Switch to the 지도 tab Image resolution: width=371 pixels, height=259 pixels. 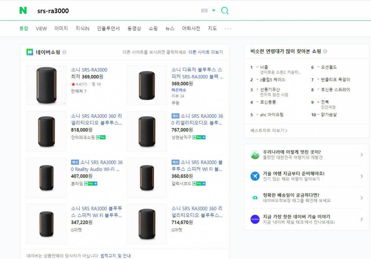(x=212, y=28)
